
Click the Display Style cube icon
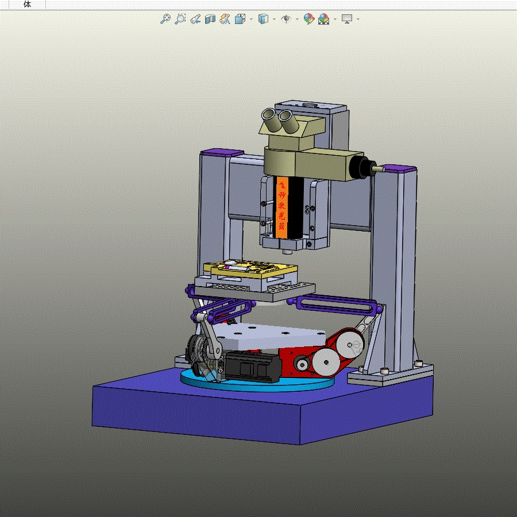[x=263, y=19]
